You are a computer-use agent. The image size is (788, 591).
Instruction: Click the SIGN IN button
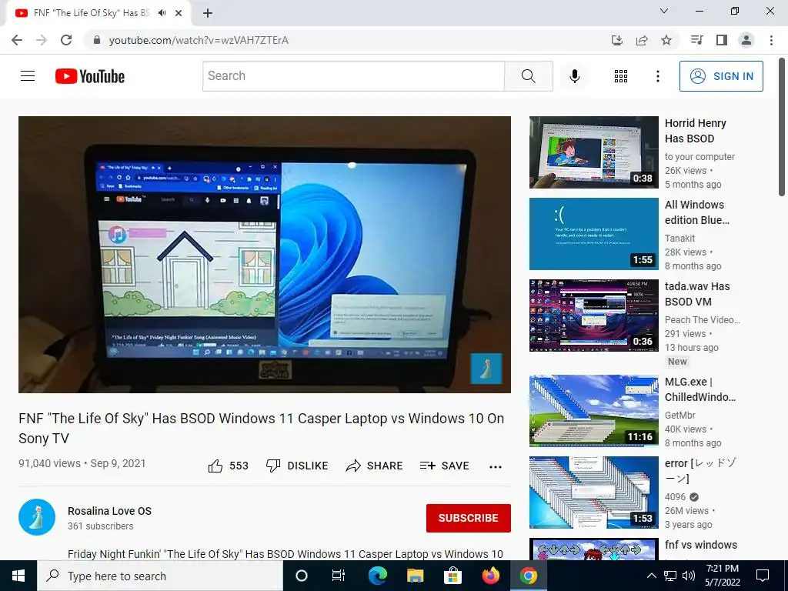click(x=720, y=76)
